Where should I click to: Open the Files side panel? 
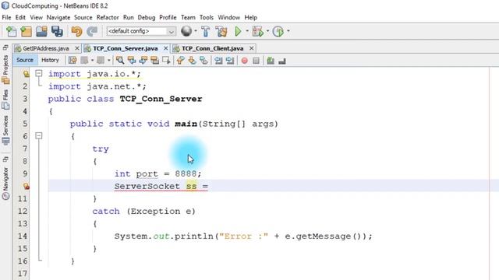click(5, 100)
